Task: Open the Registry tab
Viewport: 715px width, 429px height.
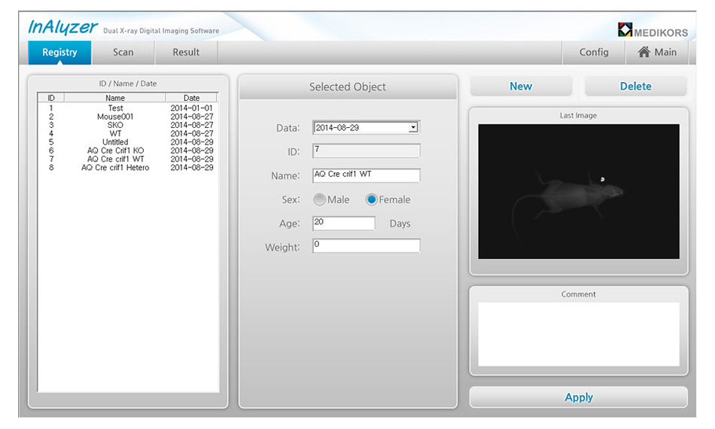Action: 59,53
